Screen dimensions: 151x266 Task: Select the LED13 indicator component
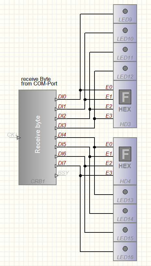coord(125,195)
